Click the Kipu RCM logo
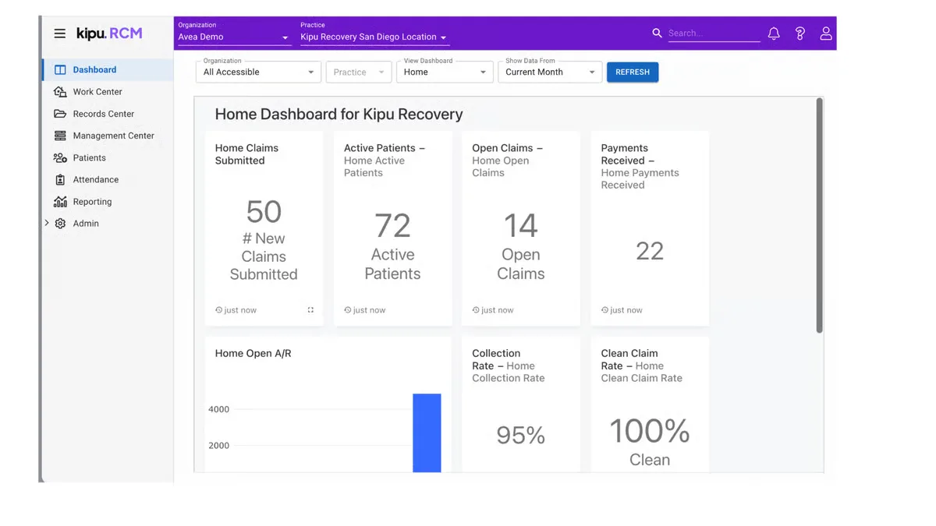 coord(109,34)
